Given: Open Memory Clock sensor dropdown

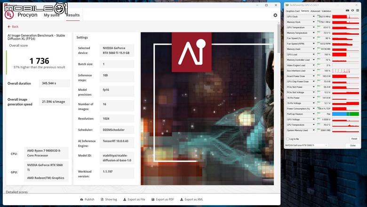Looking at the screenshot, I should click(314, 22).
